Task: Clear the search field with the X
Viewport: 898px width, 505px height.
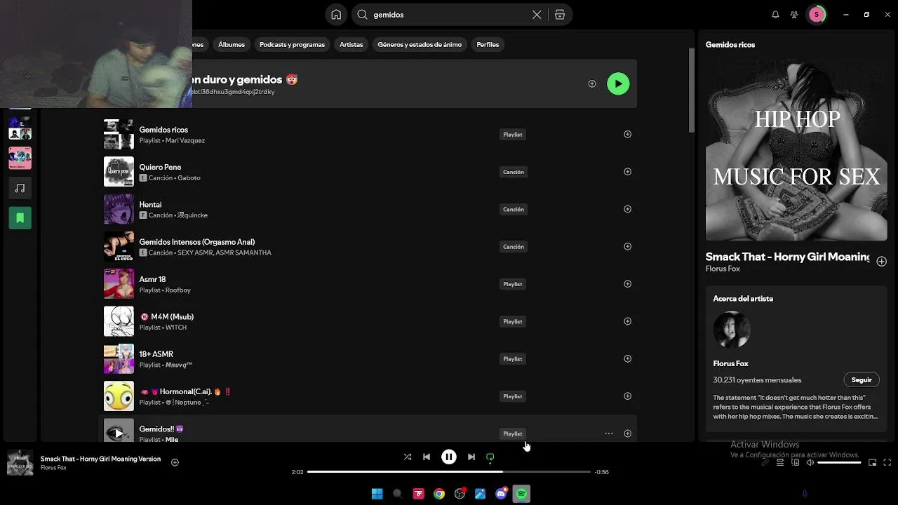Action: (x=537, y=15)
